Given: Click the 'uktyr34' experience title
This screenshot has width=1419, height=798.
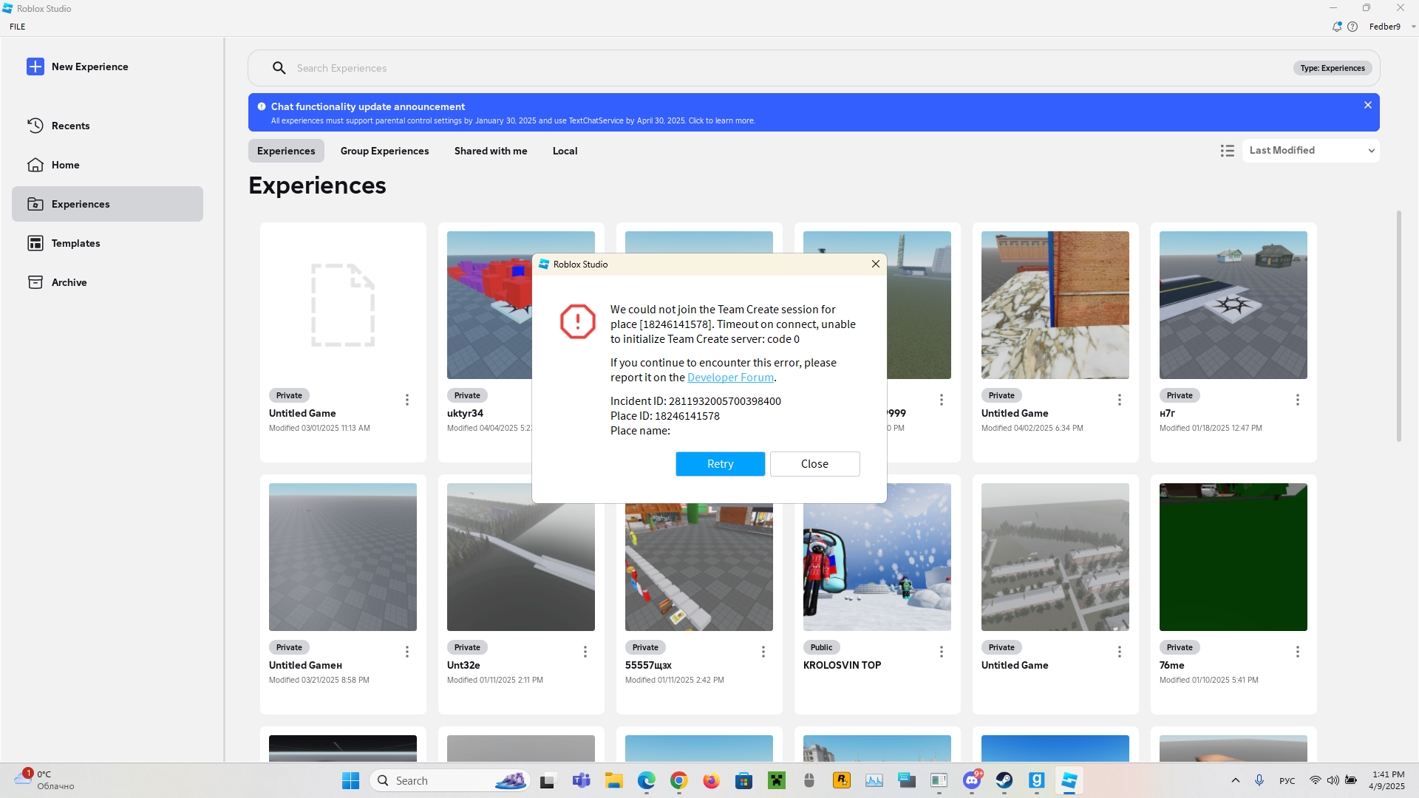Looking at the screenshot, I should [465, 413].
